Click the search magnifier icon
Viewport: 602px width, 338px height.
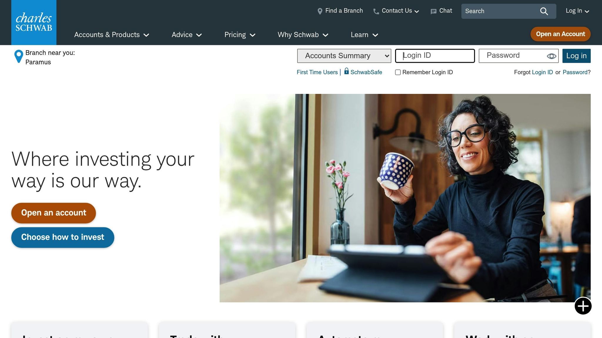coord(544,11)
